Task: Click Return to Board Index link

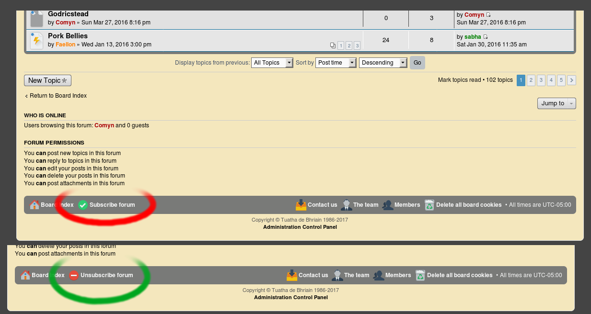Action: point(58,96)
